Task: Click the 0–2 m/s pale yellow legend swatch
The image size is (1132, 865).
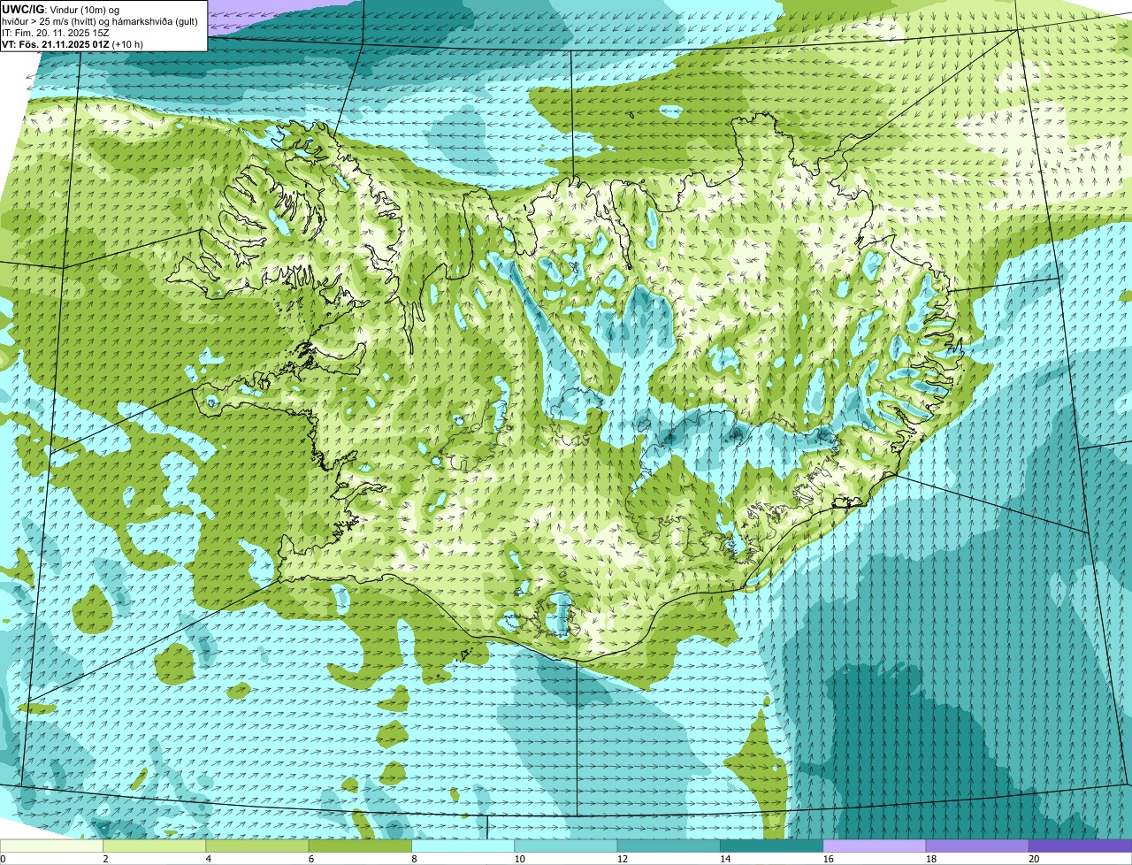Action: 52,846
